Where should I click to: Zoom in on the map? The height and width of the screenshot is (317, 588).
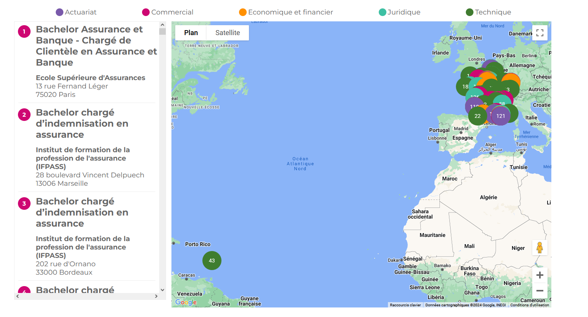coord(540,275)
